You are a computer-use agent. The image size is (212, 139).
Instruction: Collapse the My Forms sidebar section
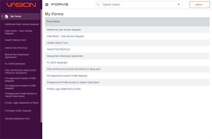point(2,16)
